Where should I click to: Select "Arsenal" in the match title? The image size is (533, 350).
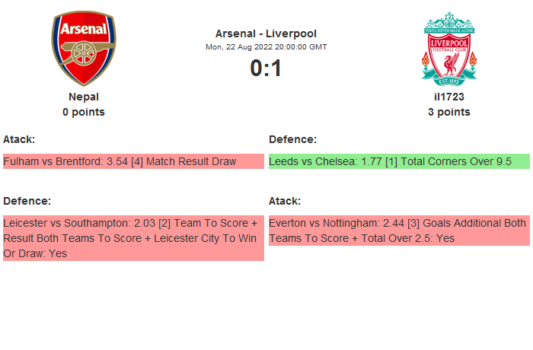coord(236,33)
